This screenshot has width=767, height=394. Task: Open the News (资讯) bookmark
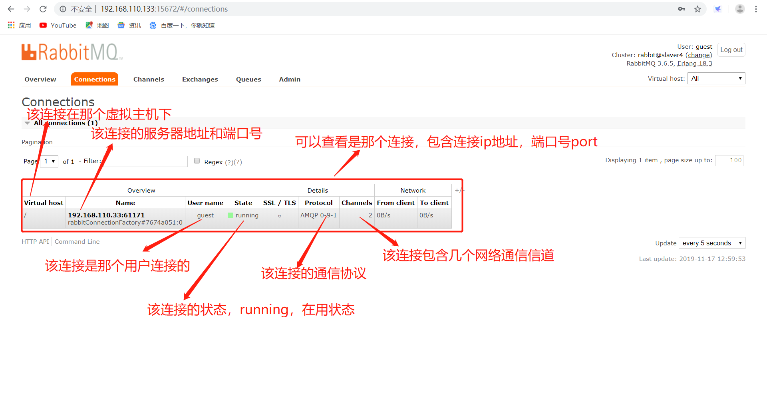tap(129, 25)
